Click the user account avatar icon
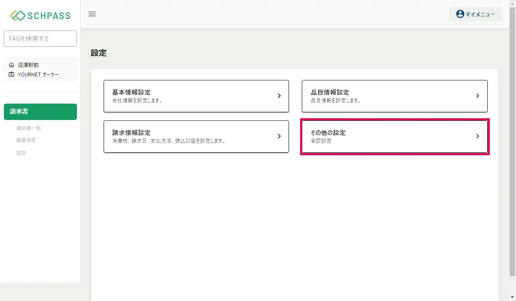Screen dimensions: 516x301 (460, 14)
